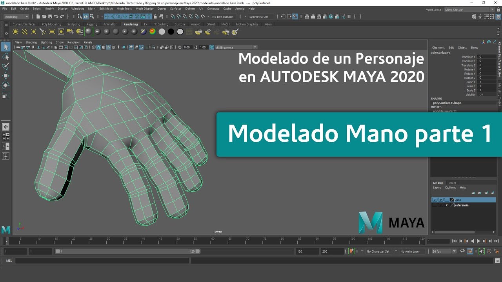This screenshot has height=282, width=502.
Task: Create a directional light from the Rendering shelf
Action: [x=25, y=32]
